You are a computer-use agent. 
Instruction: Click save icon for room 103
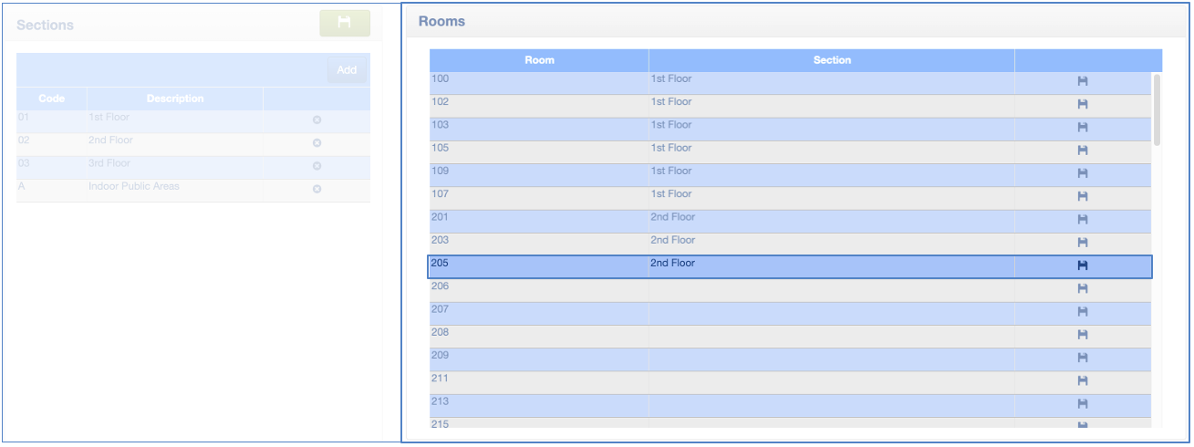point(1083,128)
